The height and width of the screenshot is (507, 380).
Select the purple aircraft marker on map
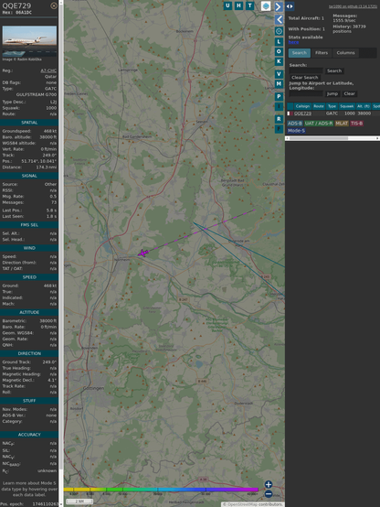tap(142, 253)
